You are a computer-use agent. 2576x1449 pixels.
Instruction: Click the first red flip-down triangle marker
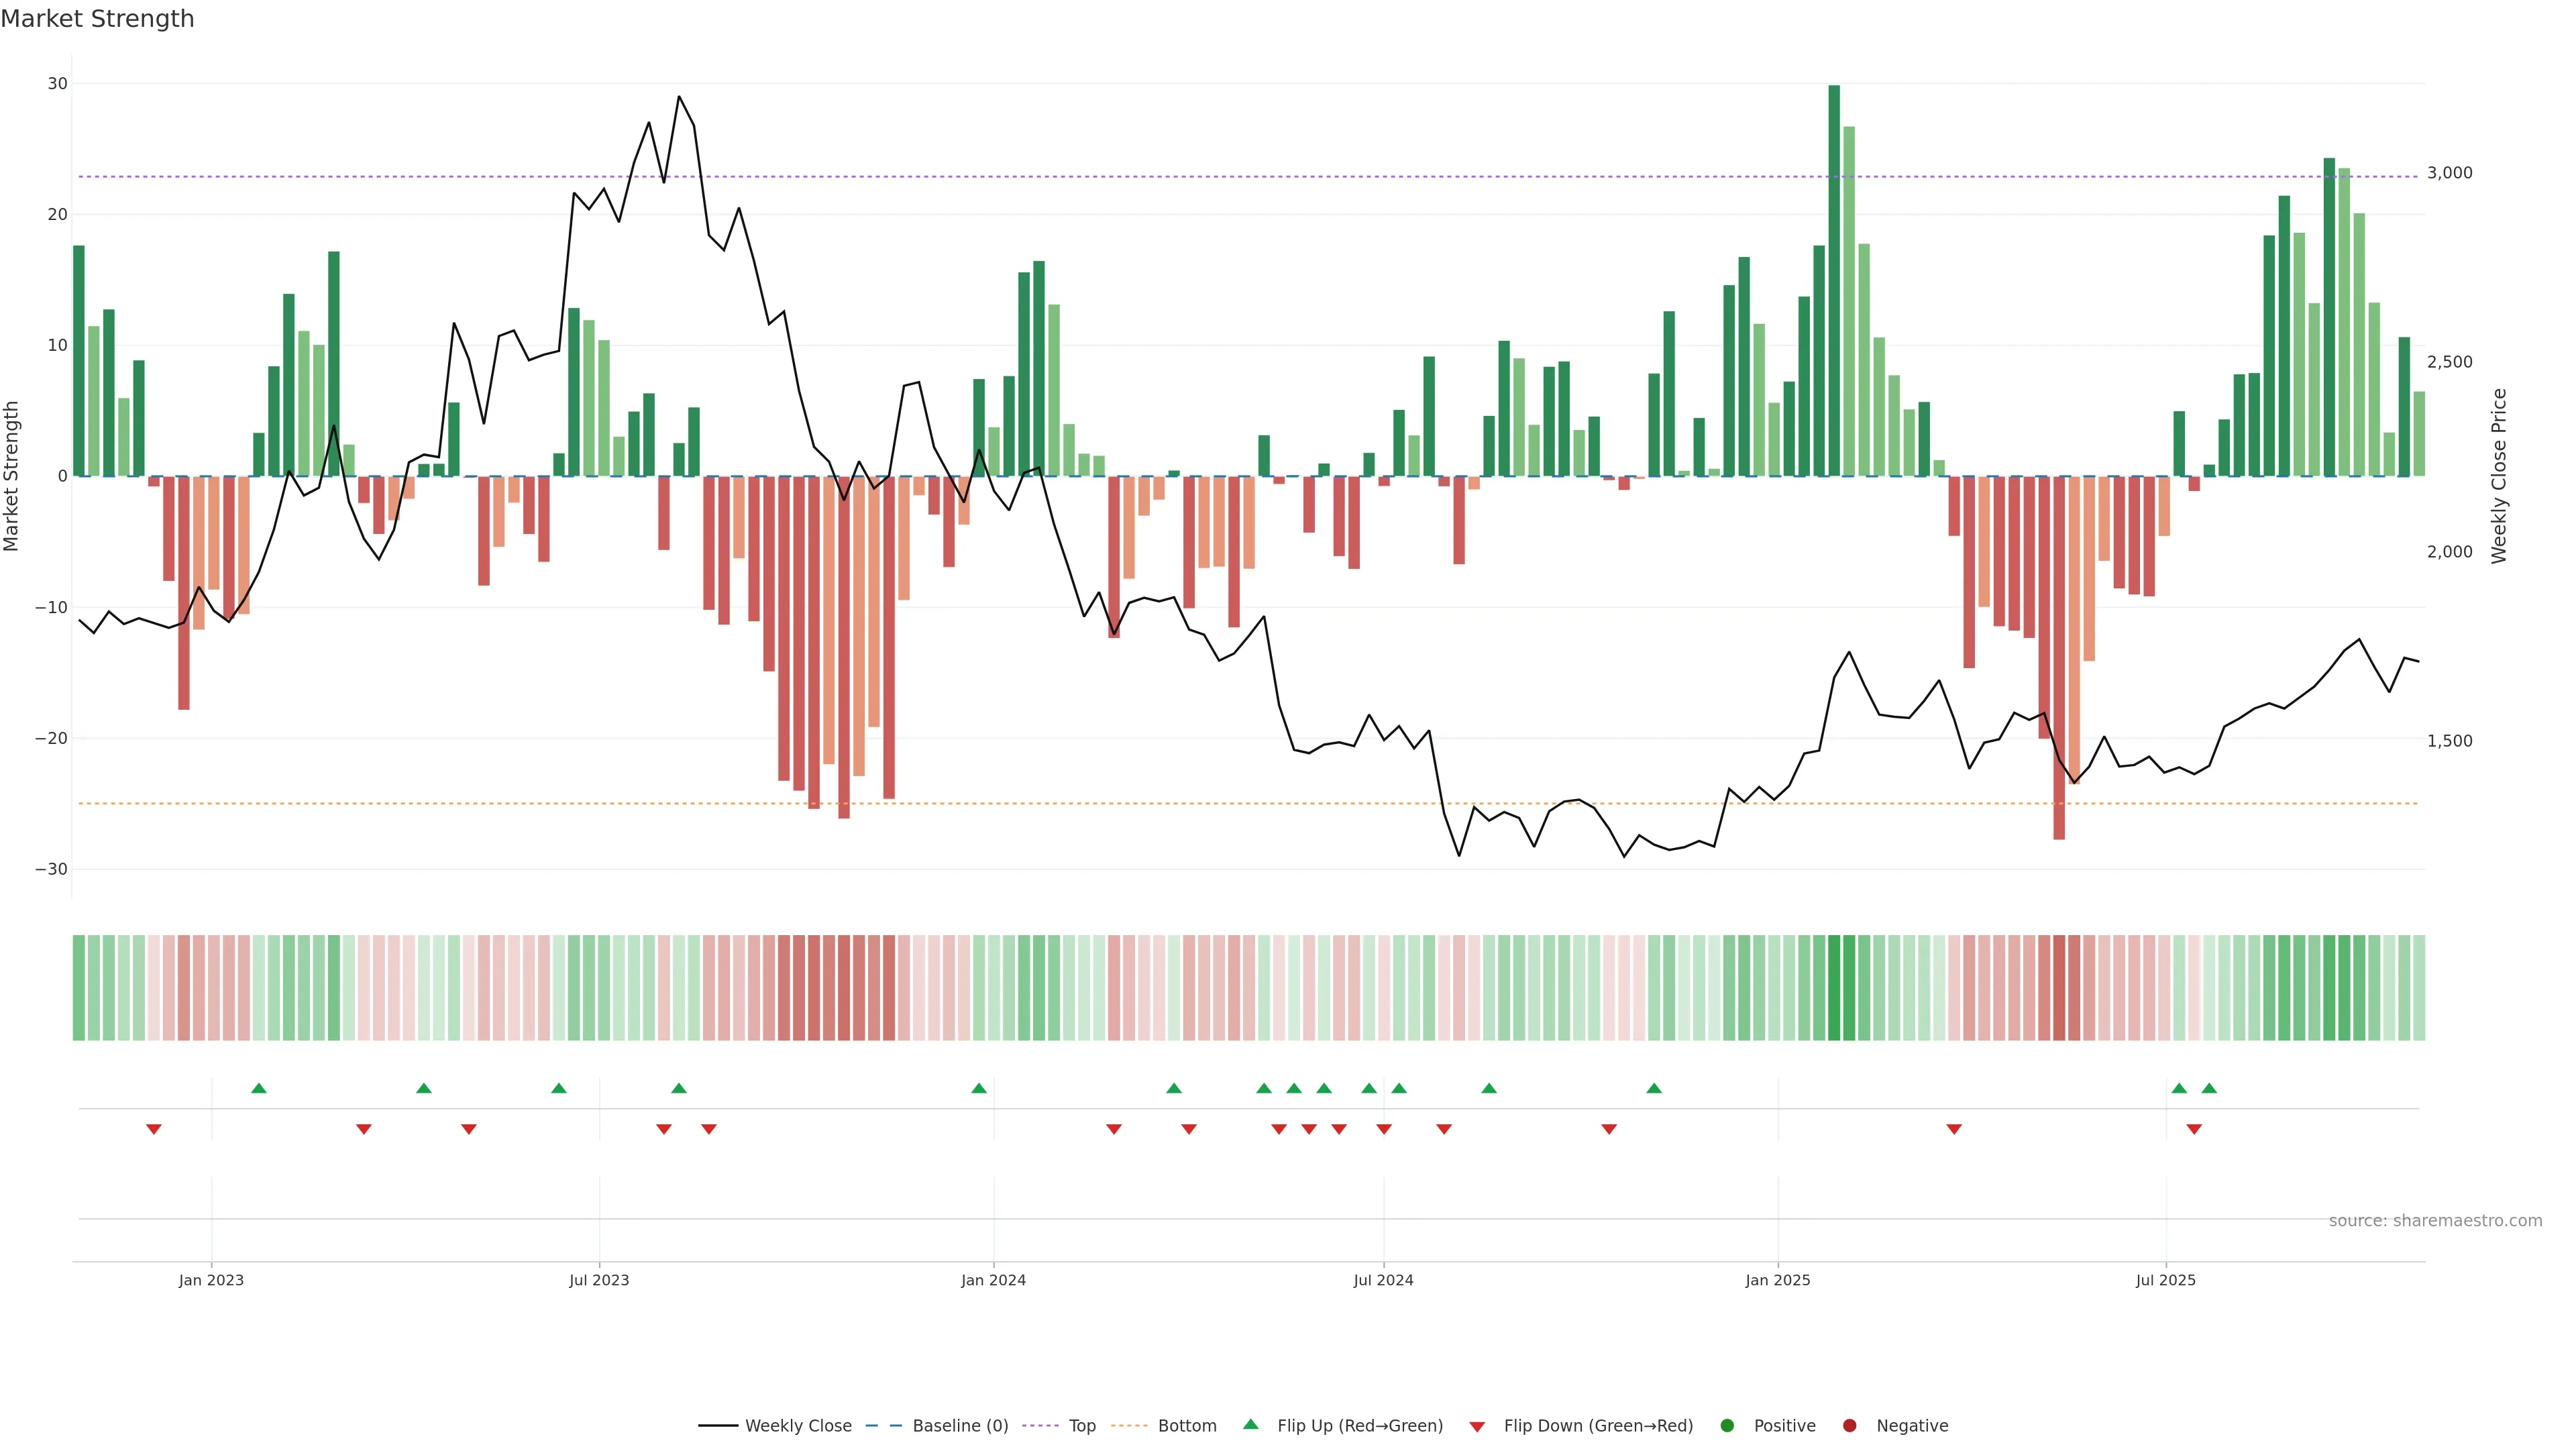click(154, 1129)
